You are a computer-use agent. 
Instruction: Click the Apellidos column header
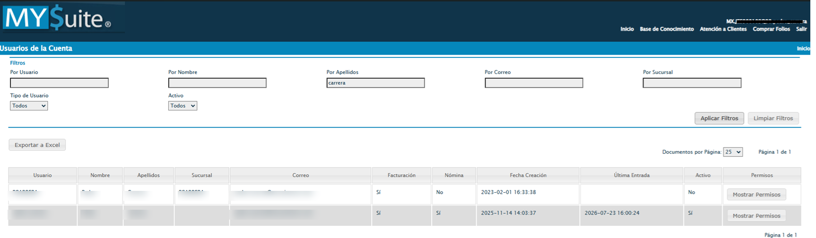pyautogui.click(x=148, y=175)
